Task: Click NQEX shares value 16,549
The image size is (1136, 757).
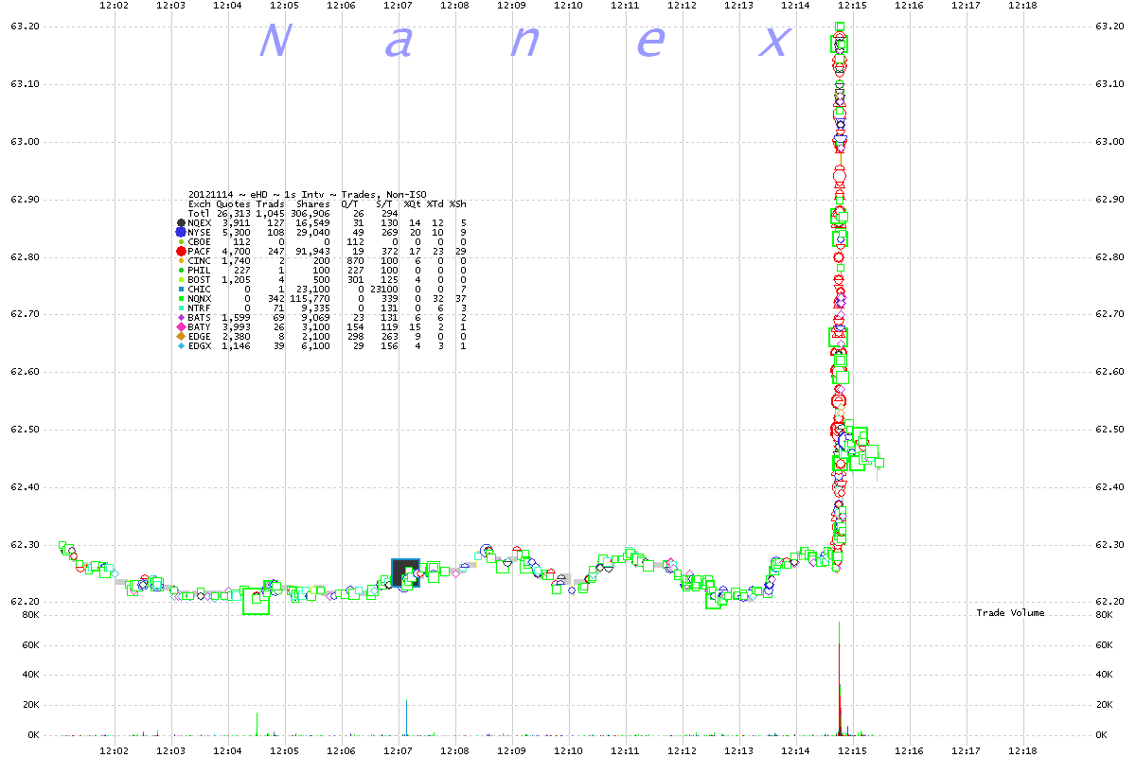Action: (311, 222)
